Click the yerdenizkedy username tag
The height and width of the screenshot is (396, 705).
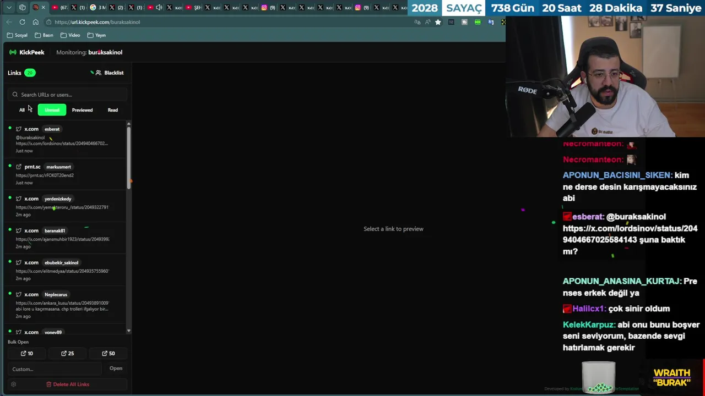pyautogui.click(x=58, y=199)
